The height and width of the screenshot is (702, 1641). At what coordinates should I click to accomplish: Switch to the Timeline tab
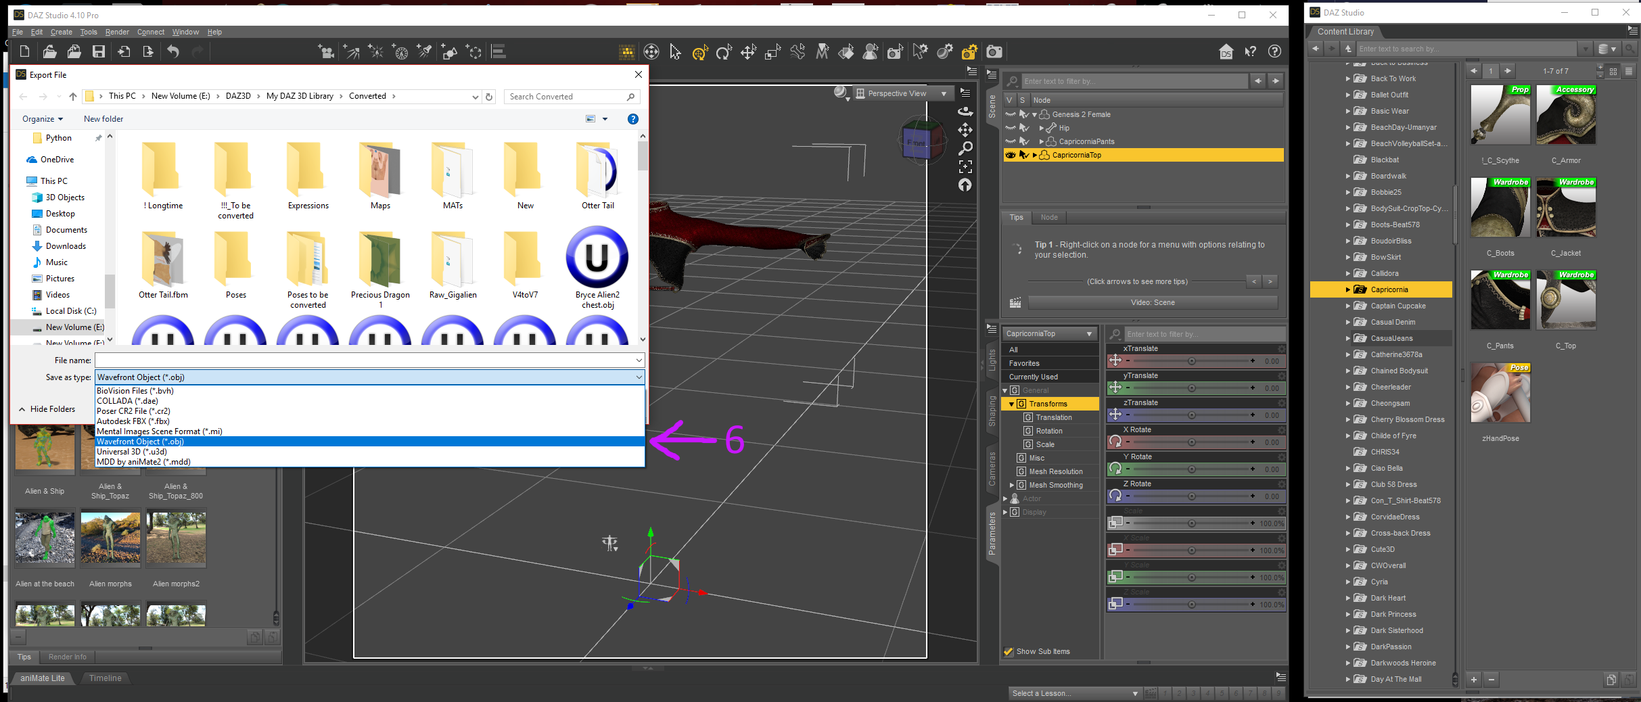[105, 678]
